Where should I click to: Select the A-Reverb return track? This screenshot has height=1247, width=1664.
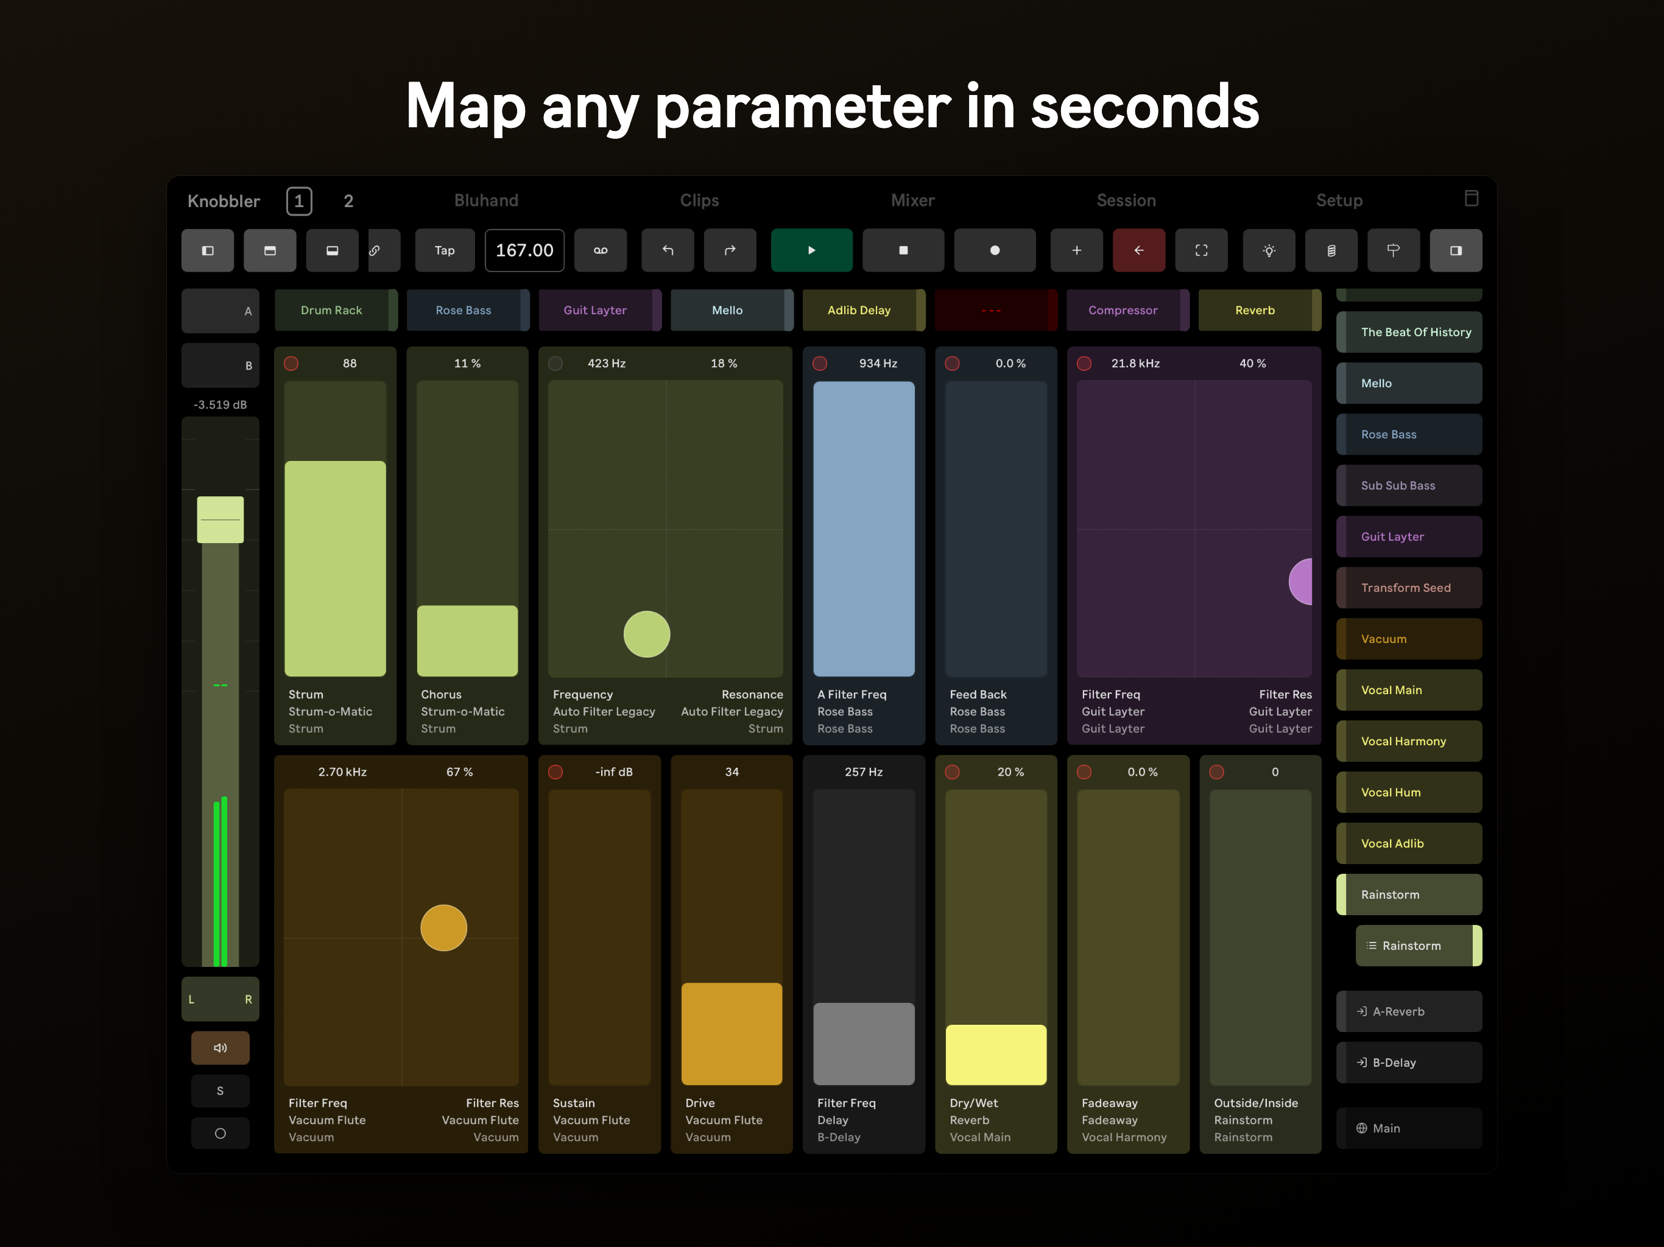click(x=1409, y=1011)
